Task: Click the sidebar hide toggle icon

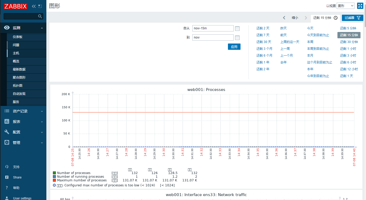Action: pyautogui.click(x=40, y=6)
